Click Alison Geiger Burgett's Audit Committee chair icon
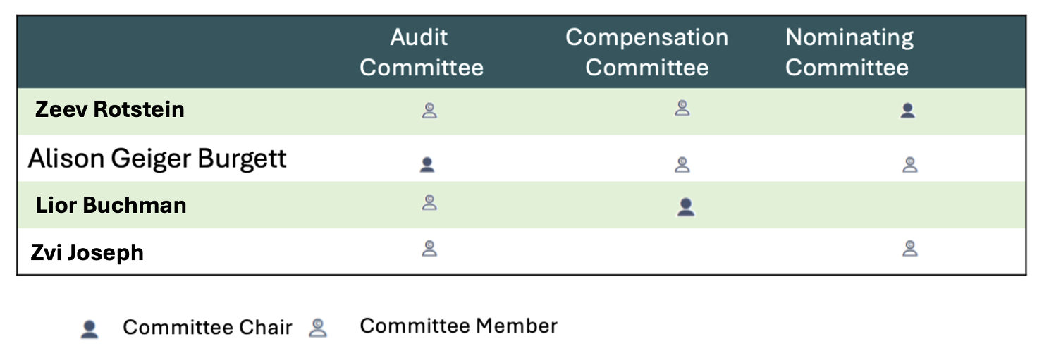1049x358 pixels. pos(427,165)
